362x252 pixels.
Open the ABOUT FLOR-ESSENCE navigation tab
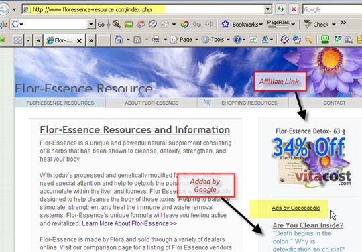click(152, 103)
